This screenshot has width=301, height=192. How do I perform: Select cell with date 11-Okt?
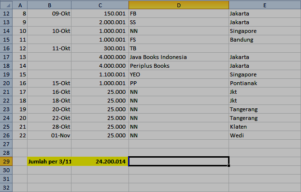pyautogui.click(x=49, y=48)
